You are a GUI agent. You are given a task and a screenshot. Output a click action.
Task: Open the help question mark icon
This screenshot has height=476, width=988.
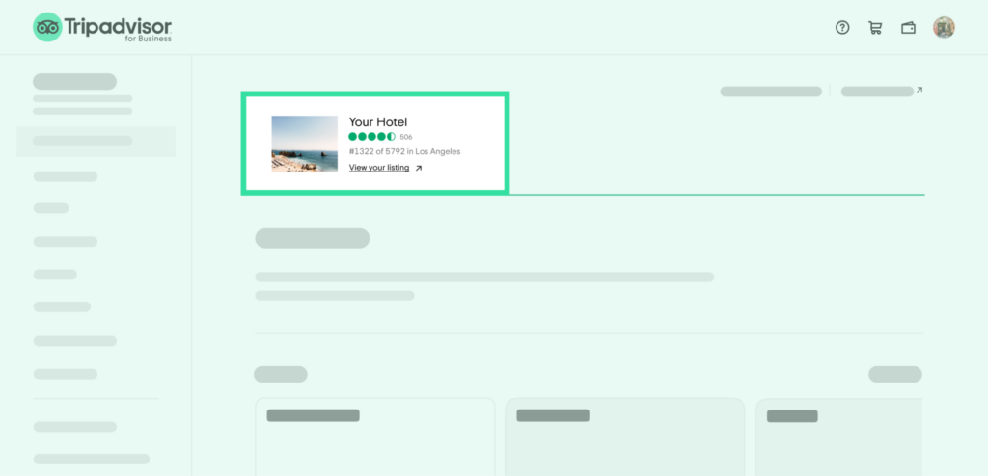[x=842, y=27]
